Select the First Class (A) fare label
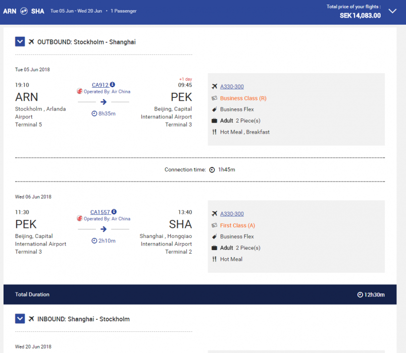406x353 pixels. (237, 225)
